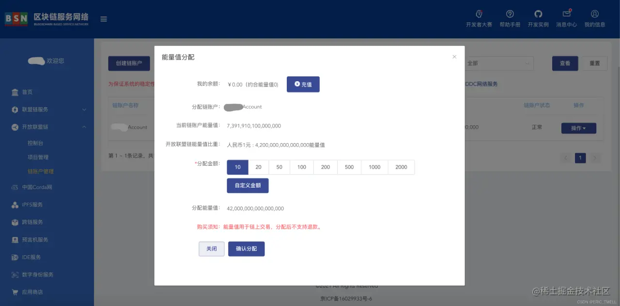Open 链账户管理 submenu item
The image size is (620, 306).
(41, 172)
